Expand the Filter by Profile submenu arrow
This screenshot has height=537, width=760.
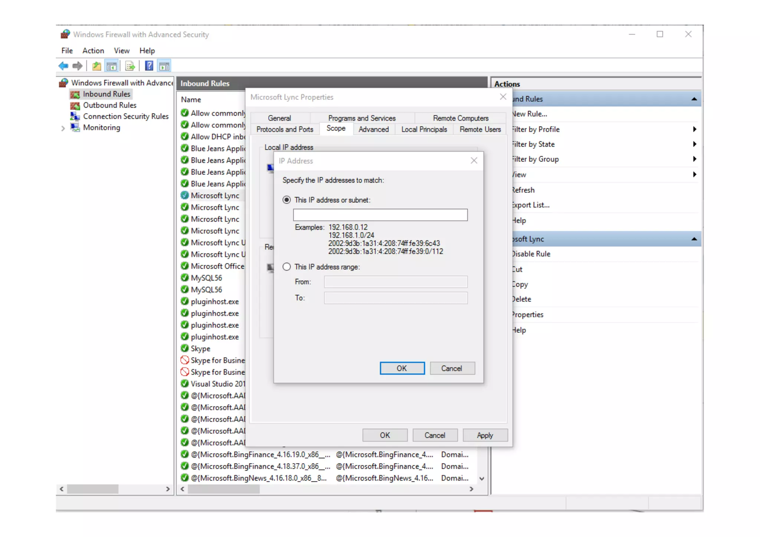[694, 129]
